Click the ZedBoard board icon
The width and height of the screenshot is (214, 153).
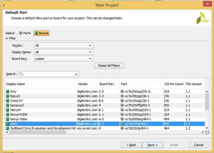click(8, 128)
